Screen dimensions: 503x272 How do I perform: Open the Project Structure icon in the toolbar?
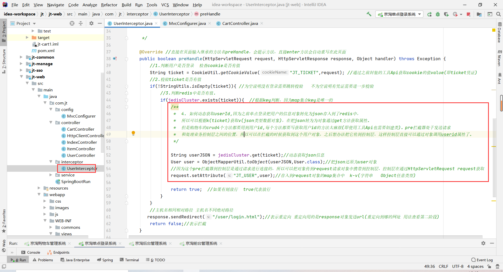tap(479, 14)
